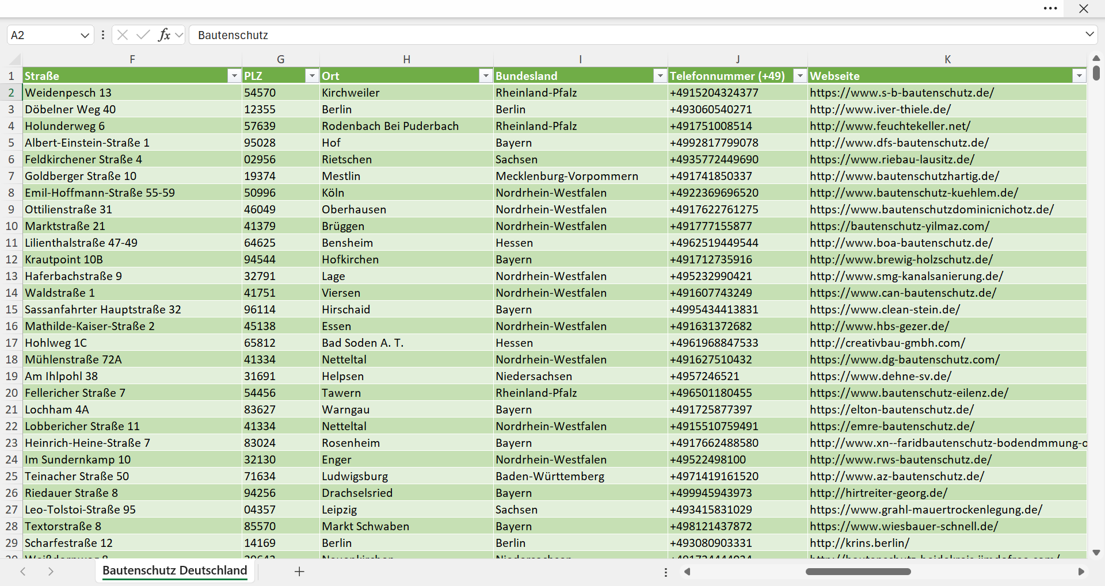
Task: Expand the Name Box dropdown
Action: click(85, 35)
